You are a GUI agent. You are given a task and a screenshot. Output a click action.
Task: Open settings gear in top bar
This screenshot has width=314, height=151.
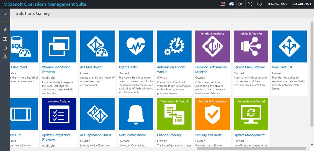pyautogui.click(x=241, y=4)
